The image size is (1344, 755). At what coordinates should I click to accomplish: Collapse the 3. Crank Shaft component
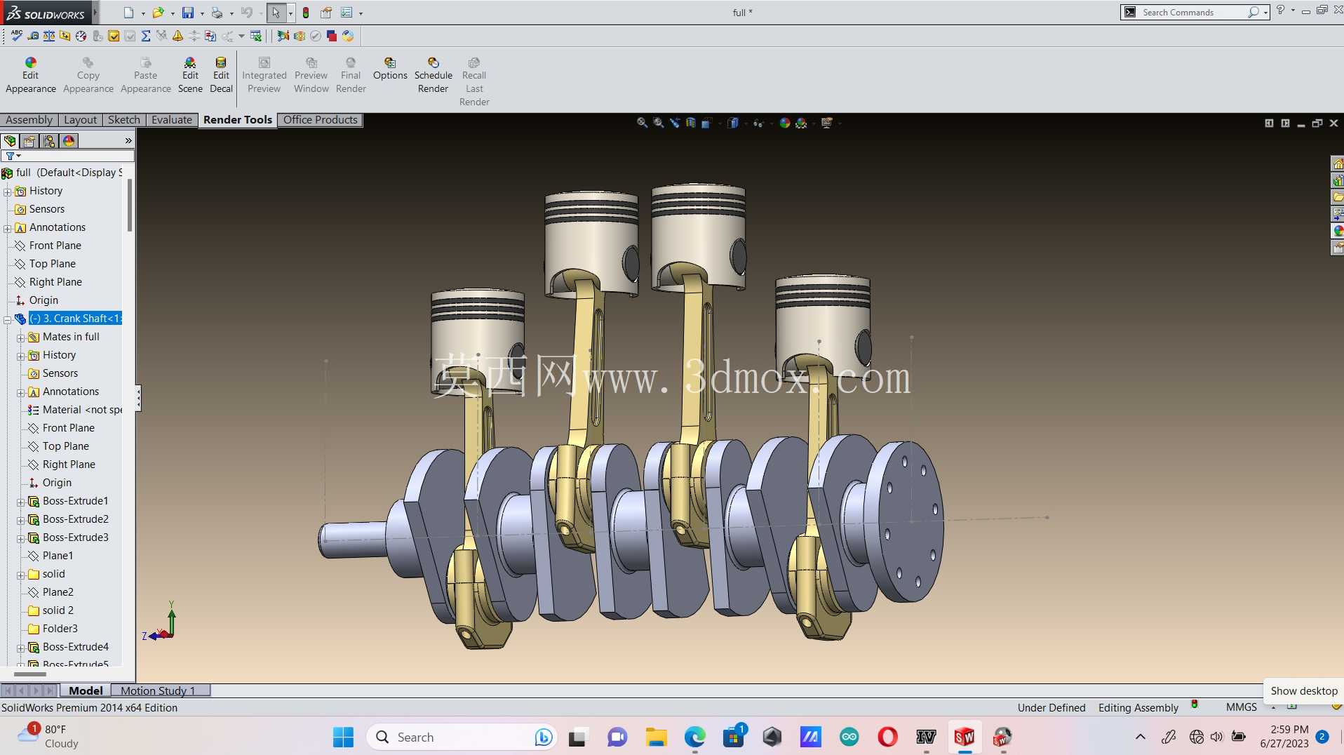coord(8,319)
